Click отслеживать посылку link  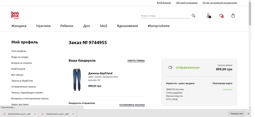pos(132,105)
